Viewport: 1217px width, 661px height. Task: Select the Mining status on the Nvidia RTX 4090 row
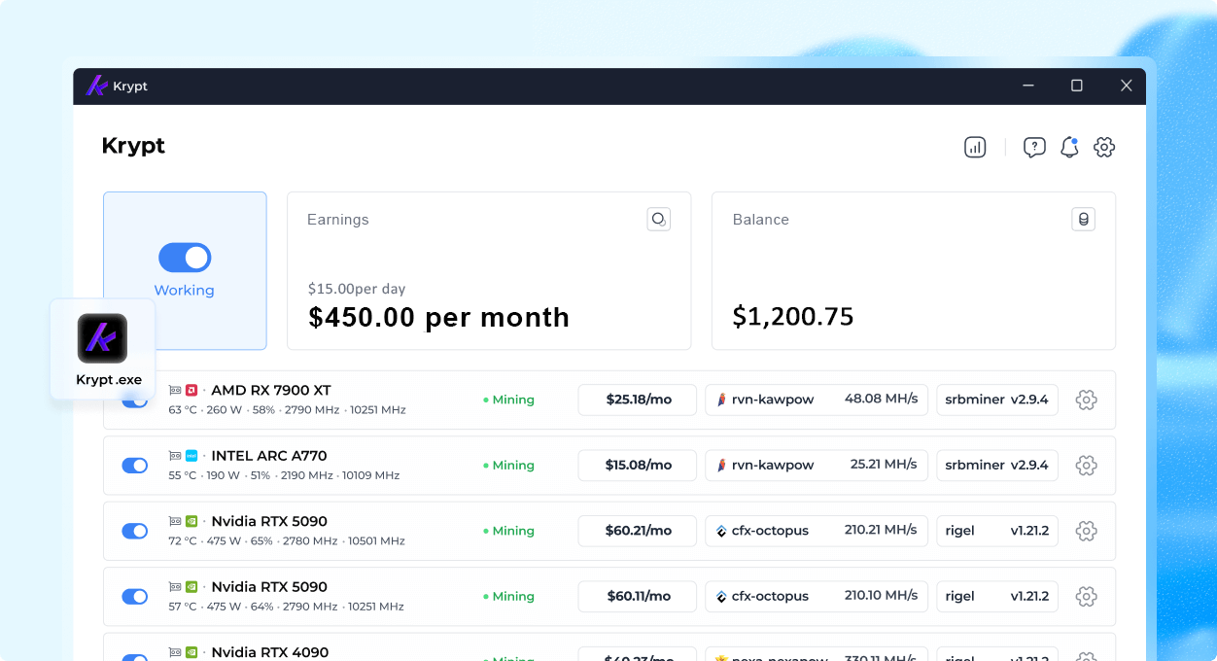coord(508,656)
